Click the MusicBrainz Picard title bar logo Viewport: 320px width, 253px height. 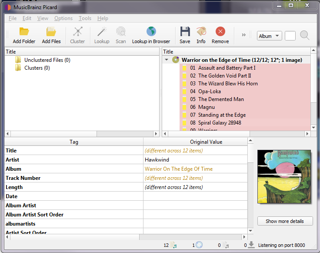(x=8, y=7)
